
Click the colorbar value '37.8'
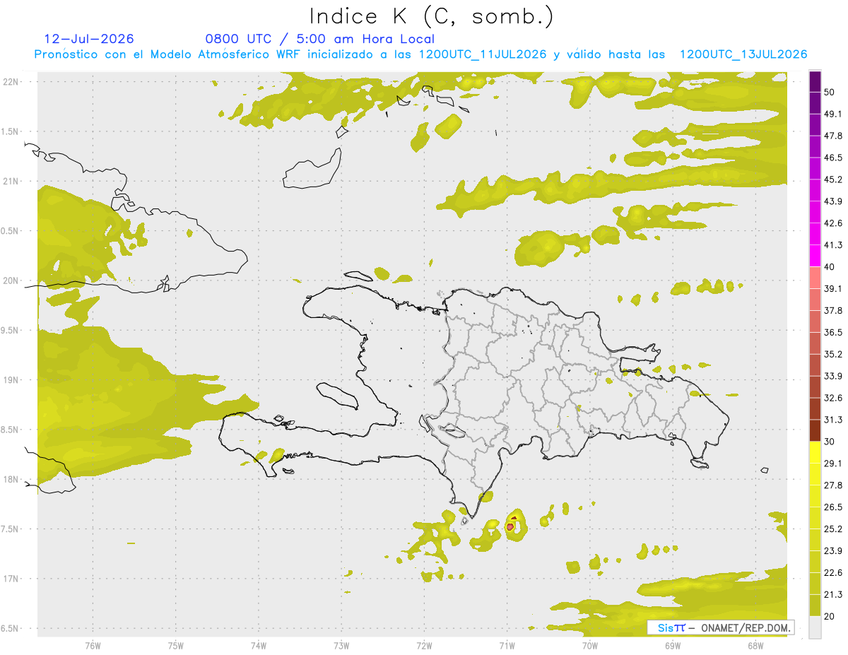(x=833, y=310)
